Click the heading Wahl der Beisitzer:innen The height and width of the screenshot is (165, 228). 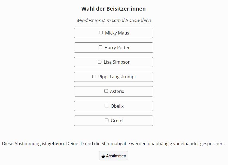[x=114, y=9]
